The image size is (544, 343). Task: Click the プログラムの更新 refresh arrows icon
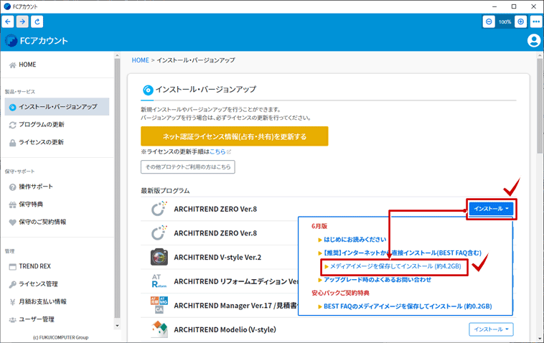[12, 125]
